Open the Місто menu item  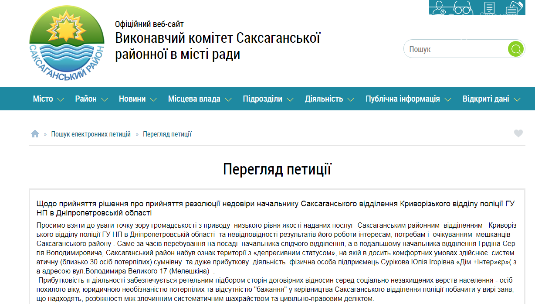pos(43,99)
